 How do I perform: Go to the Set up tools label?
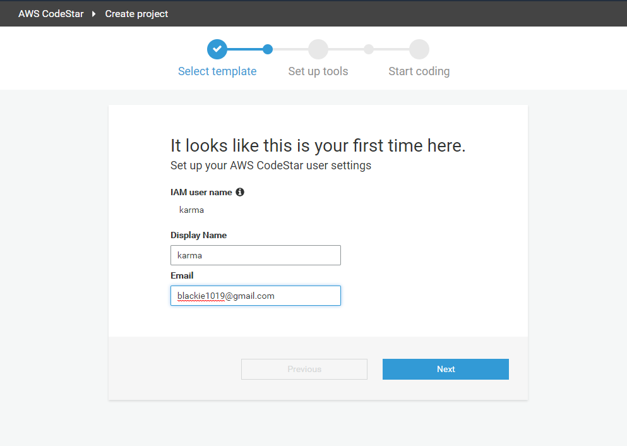click(x=318, y=71)
